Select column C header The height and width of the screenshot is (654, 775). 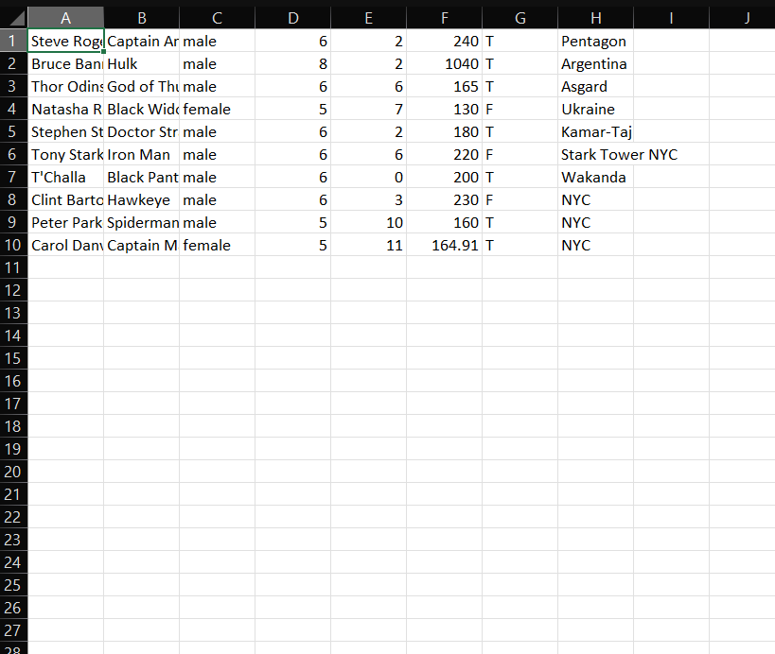(217, 18)
